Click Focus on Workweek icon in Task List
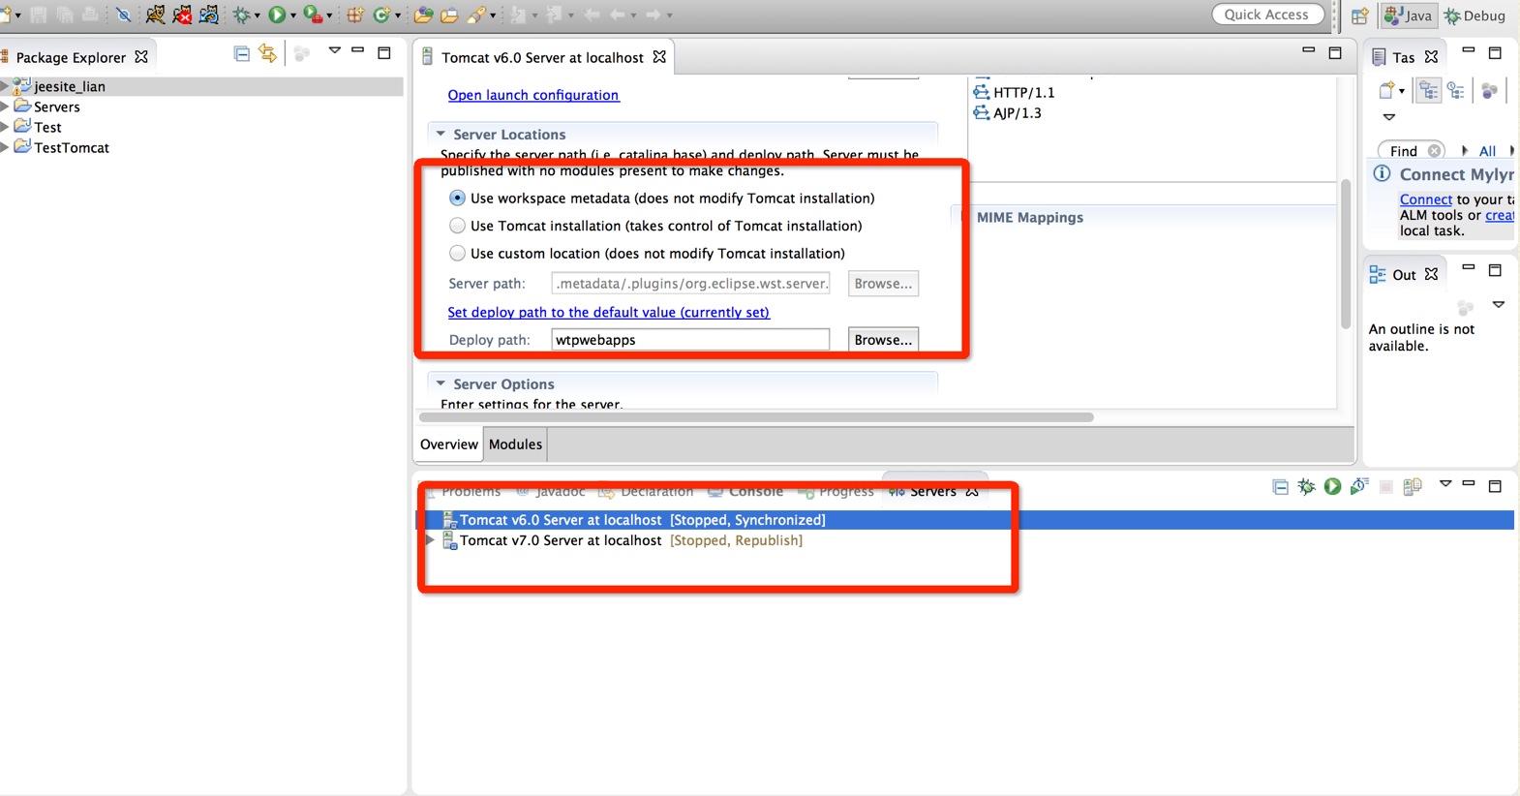1520x796 pixels. coord(1490,90)
